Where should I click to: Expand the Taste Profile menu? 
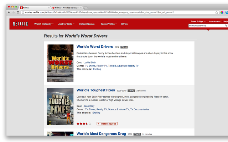point(109,24)
